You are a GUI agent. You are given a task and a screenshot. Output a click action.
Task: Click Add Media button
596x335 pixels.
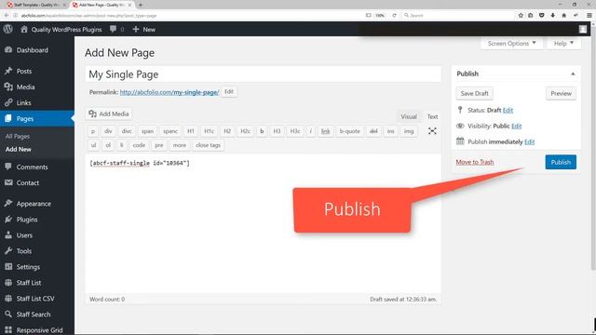(109, 114)
